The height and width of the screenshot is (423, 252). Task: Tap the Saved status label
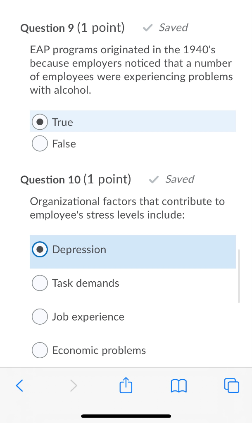tap(173, 27)
